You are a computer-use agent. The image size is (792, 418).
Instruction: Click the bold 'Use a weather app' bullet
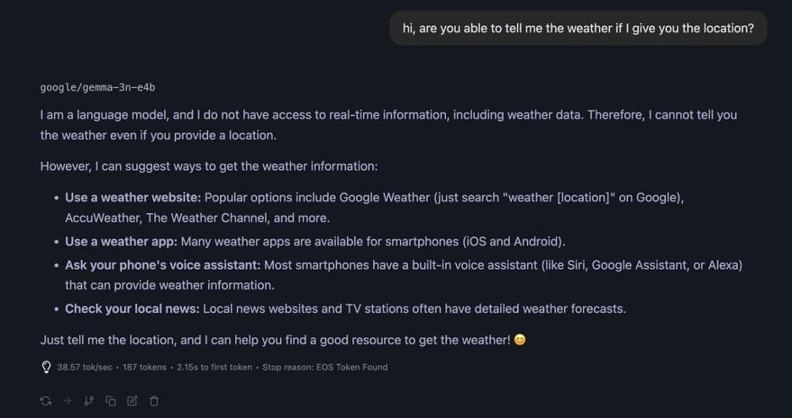121,241
